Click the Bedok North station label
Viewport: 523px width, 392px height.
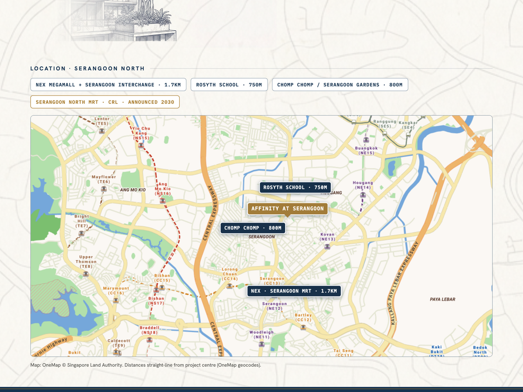(480, 351)
